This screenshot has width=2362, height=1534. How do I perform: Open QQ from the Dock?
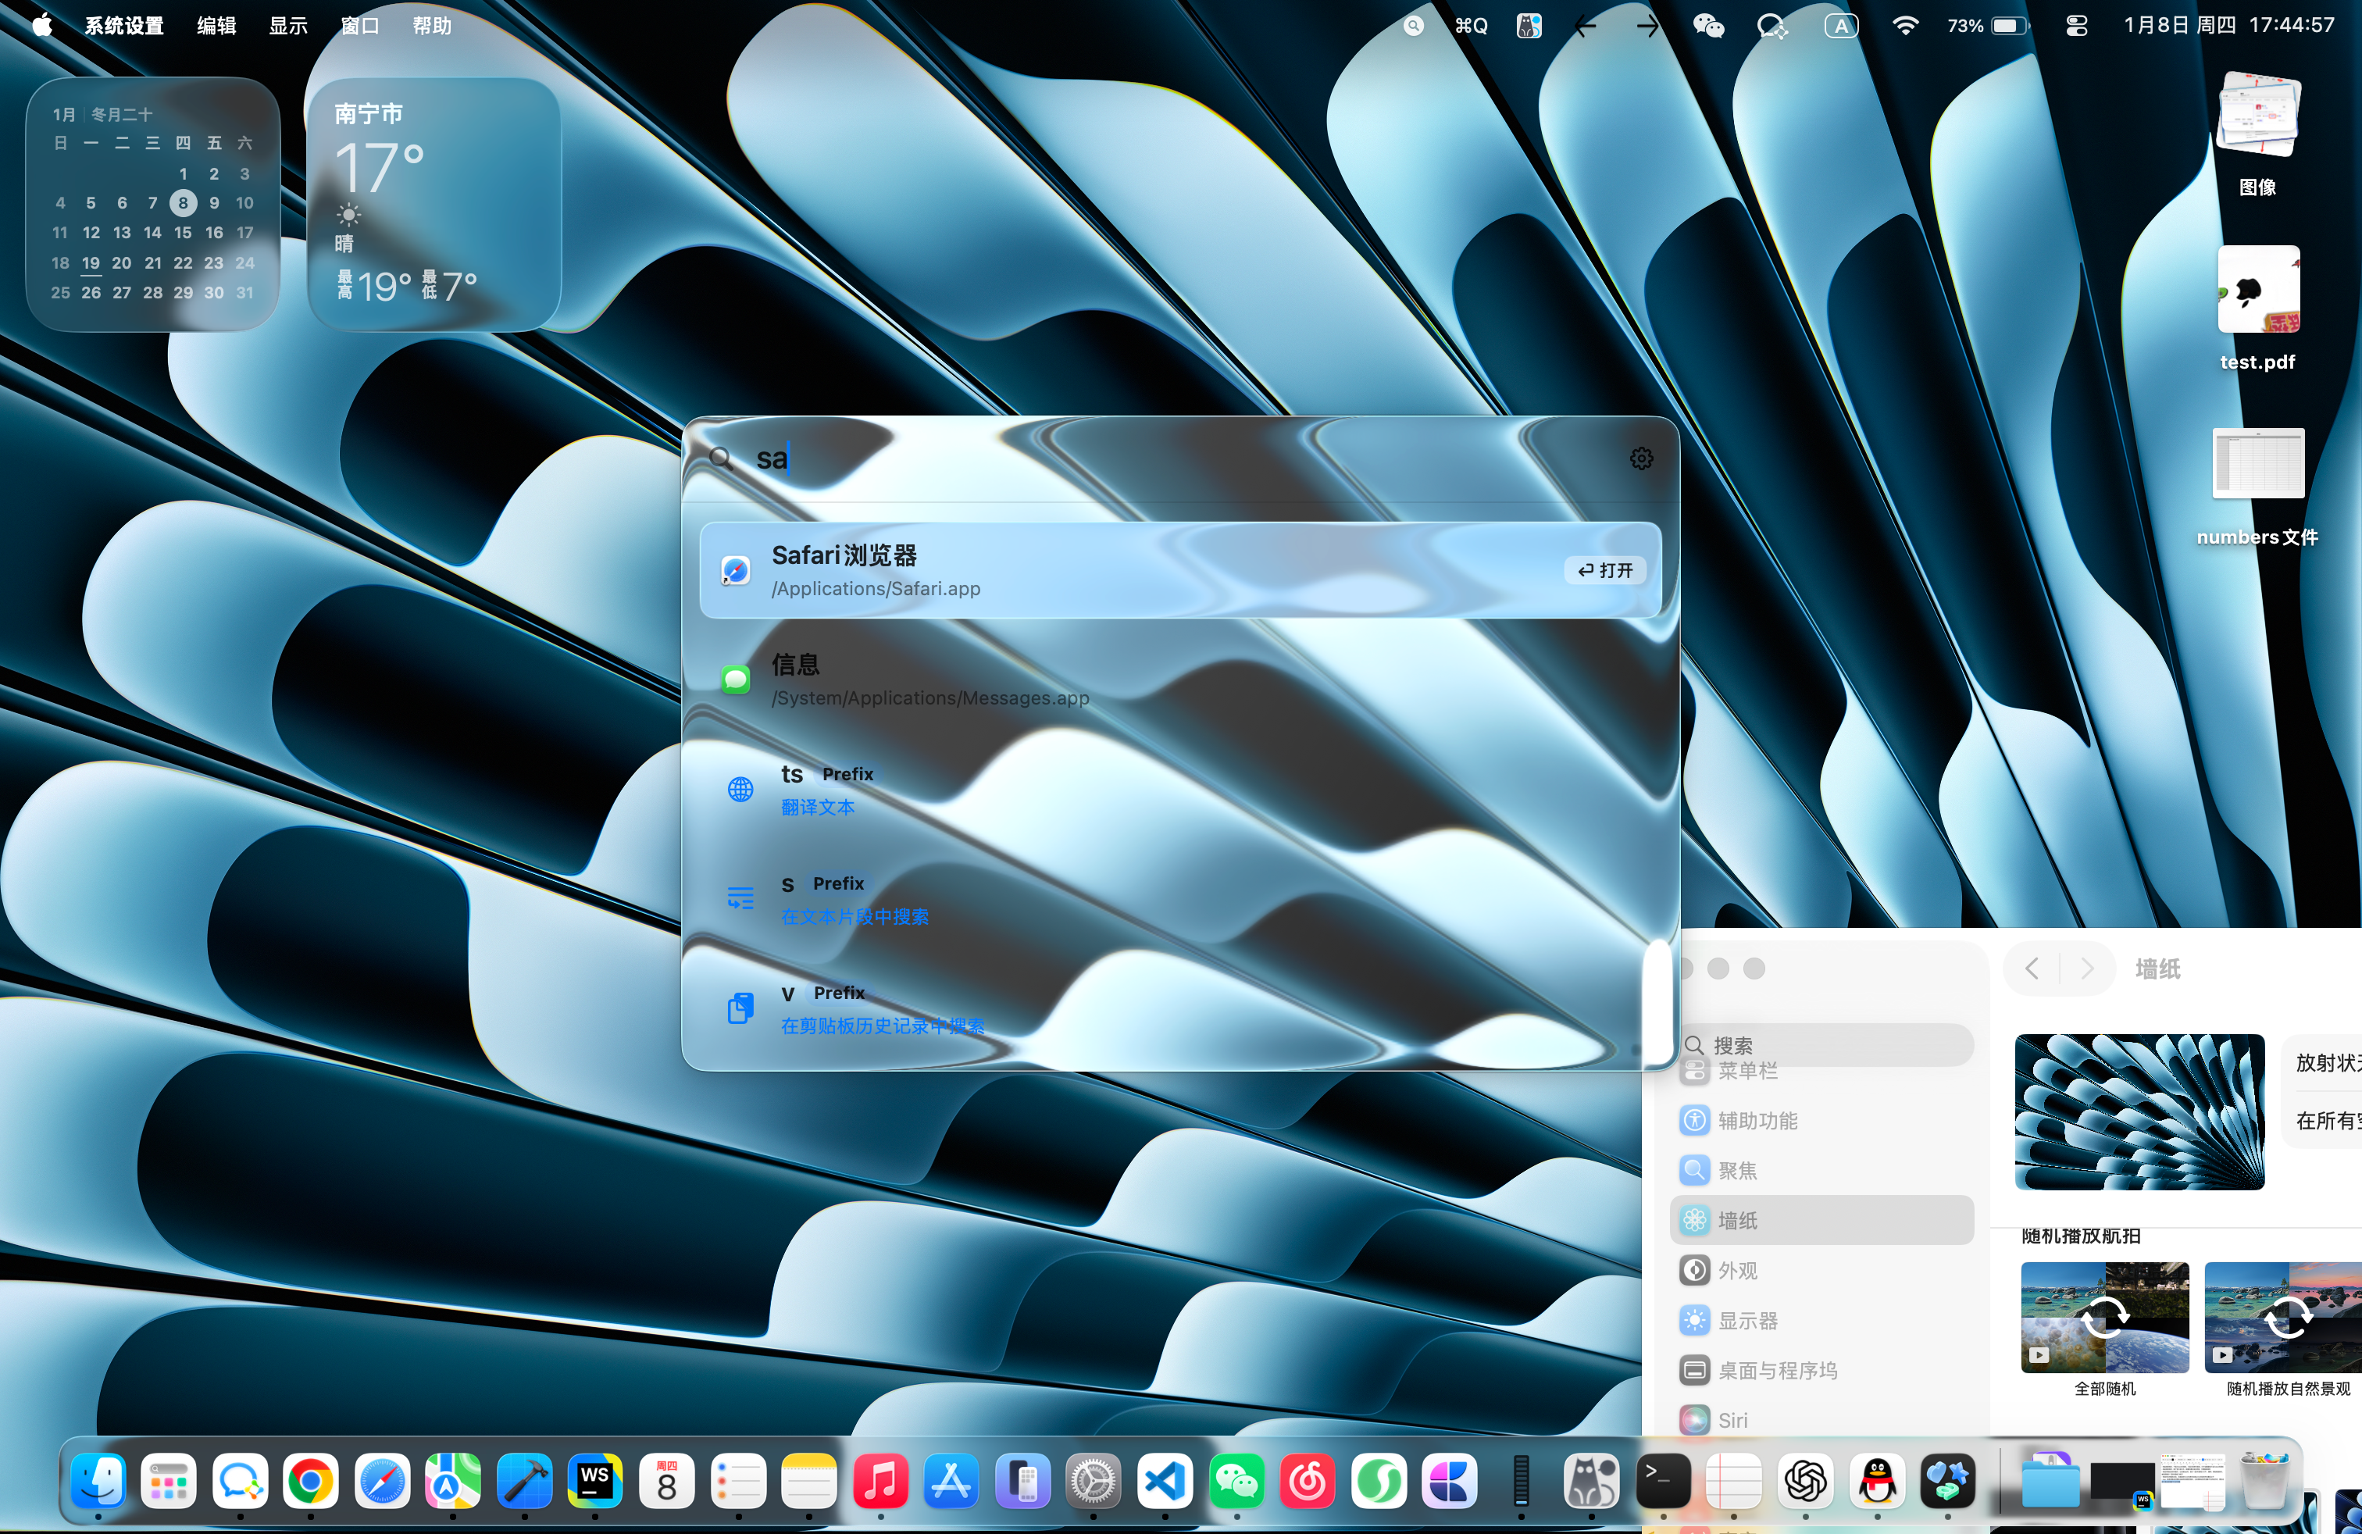coord(1878,1483)
